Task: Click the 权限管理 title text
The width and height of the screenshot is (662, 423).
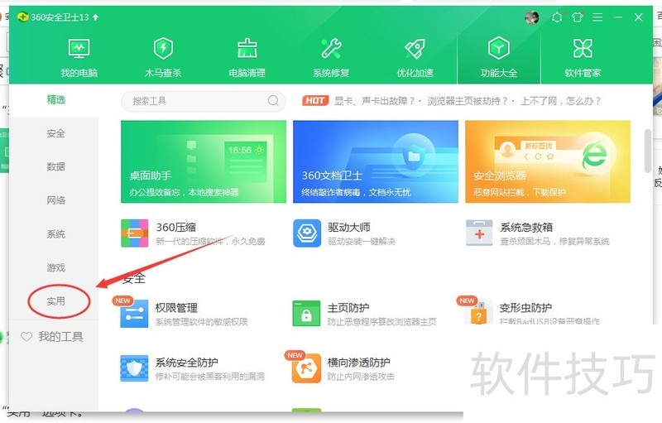Action: point(176,308)
